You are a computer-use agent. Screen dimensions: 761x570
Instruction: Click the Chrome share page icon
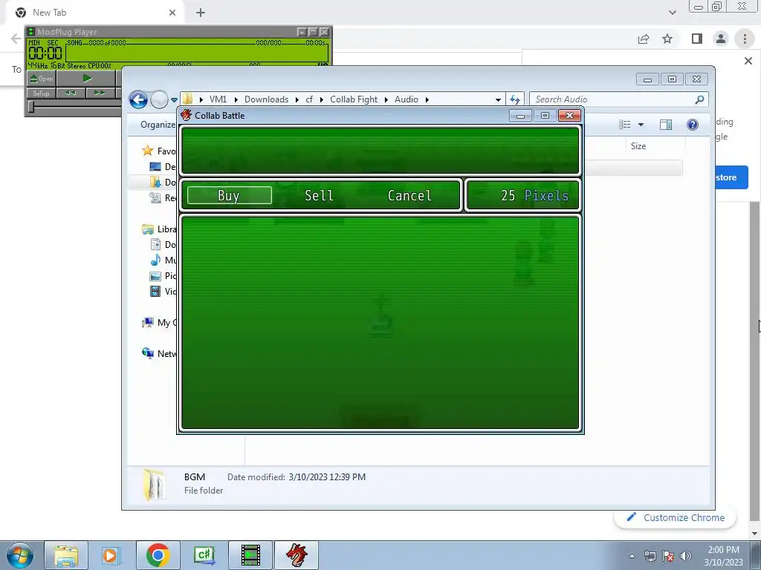644,39
